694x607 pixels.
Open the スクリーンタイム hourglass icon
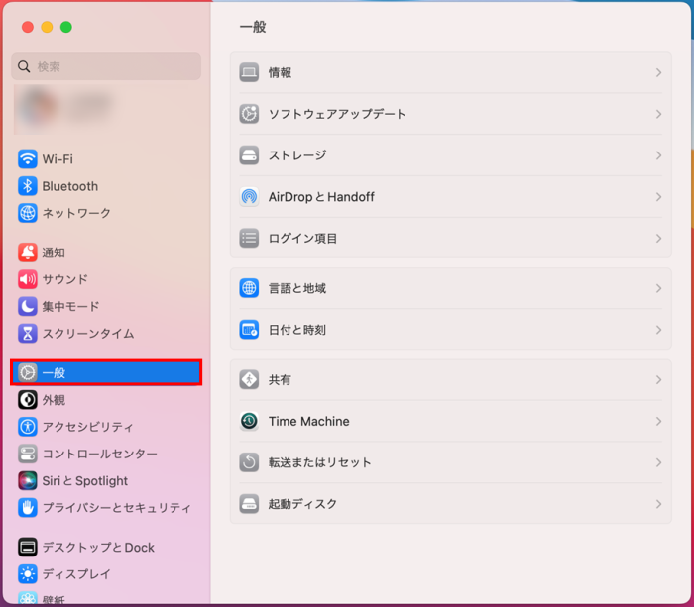point(27,334)
